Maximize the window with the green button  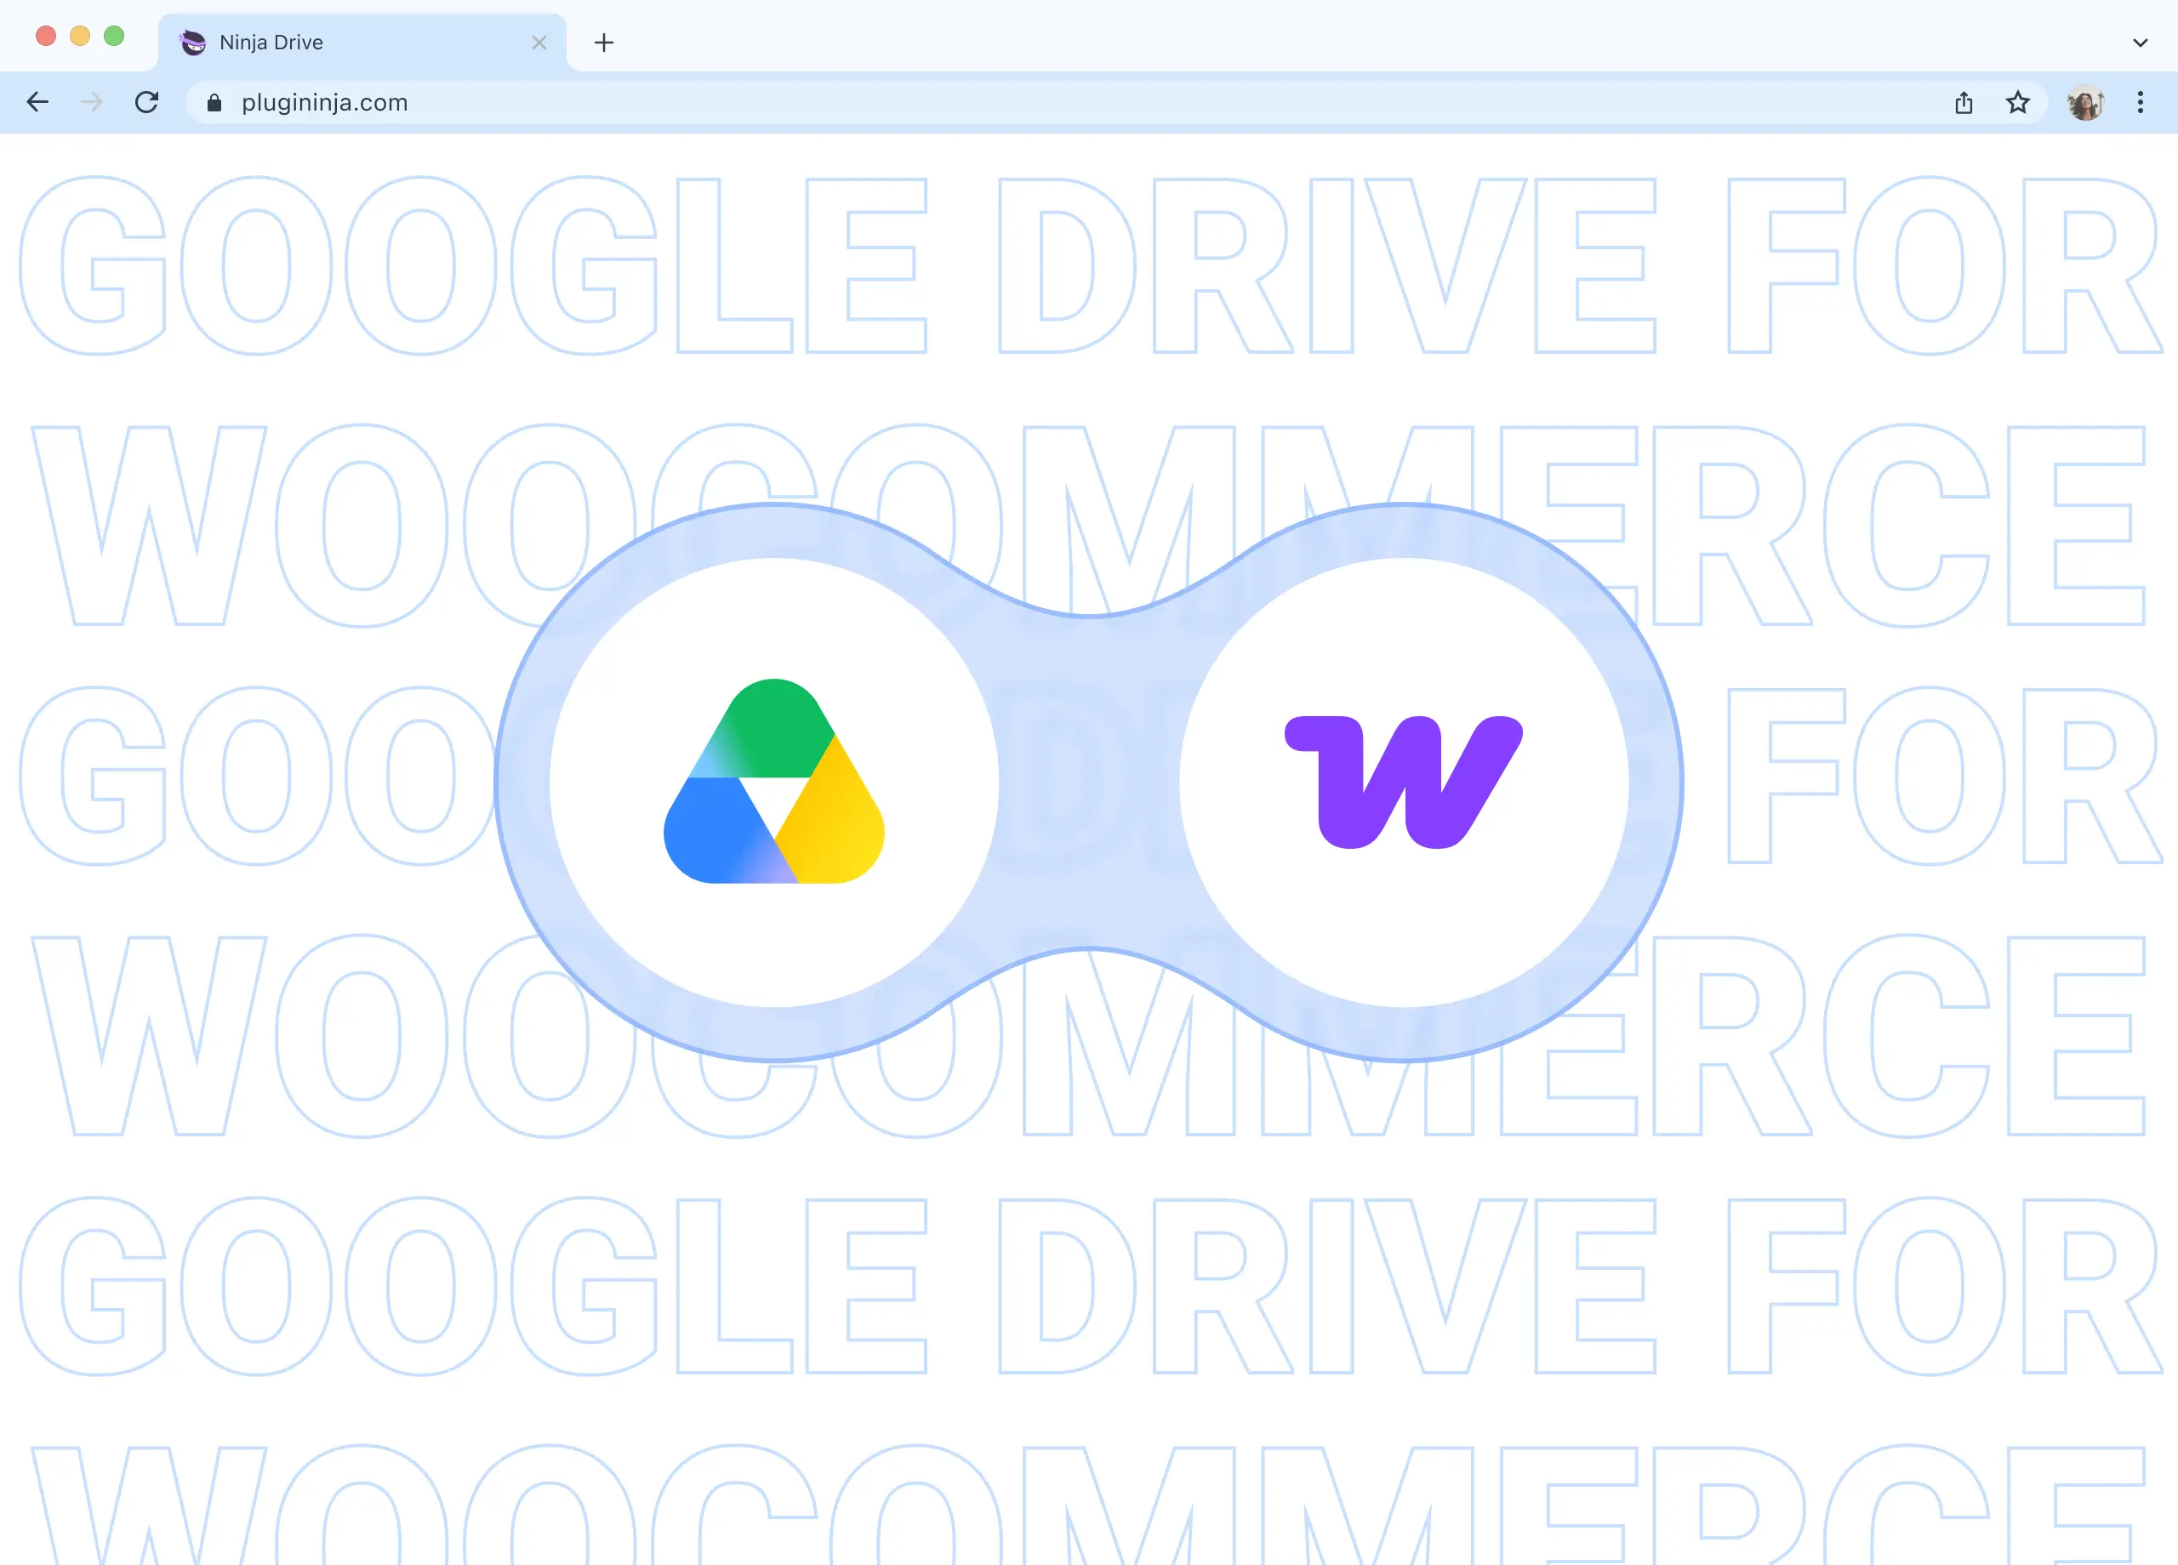[114, 36]
